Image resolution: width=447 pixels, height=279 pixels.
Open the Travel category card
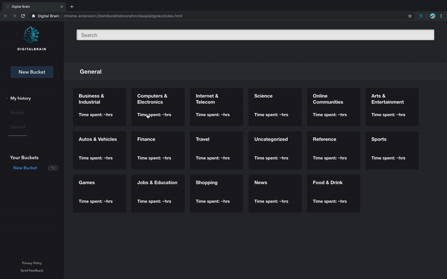(x=216, y=150)
